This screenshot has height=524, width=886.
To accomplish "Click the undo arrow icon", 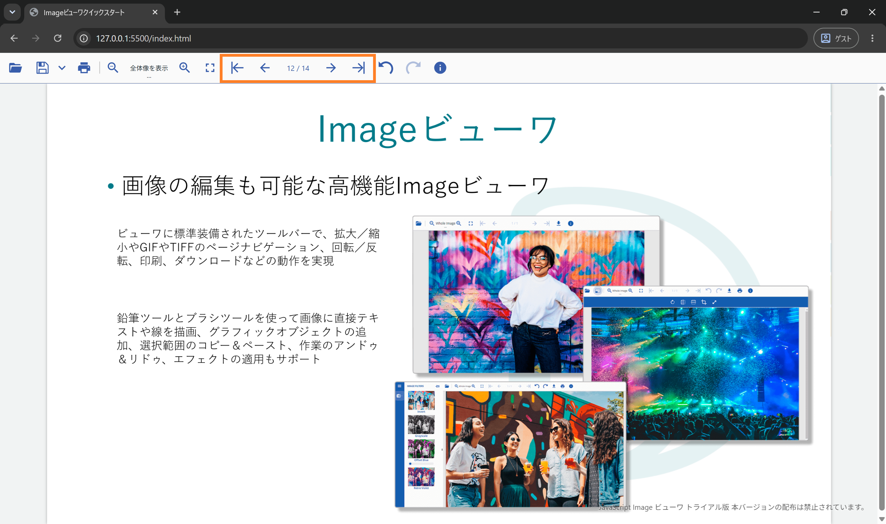I will 386,67.
